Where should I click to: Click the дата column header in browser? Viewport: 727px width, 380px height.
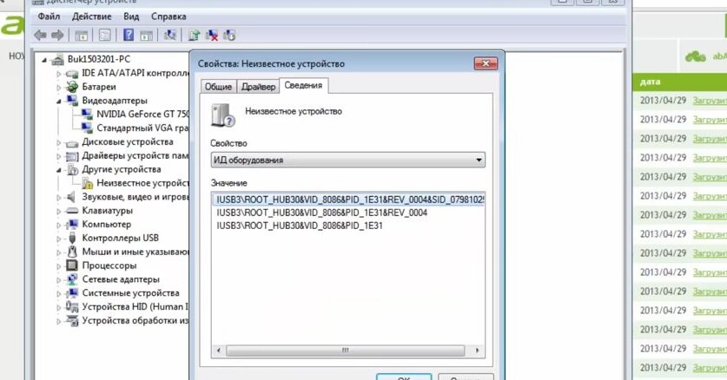click(650, 82)
